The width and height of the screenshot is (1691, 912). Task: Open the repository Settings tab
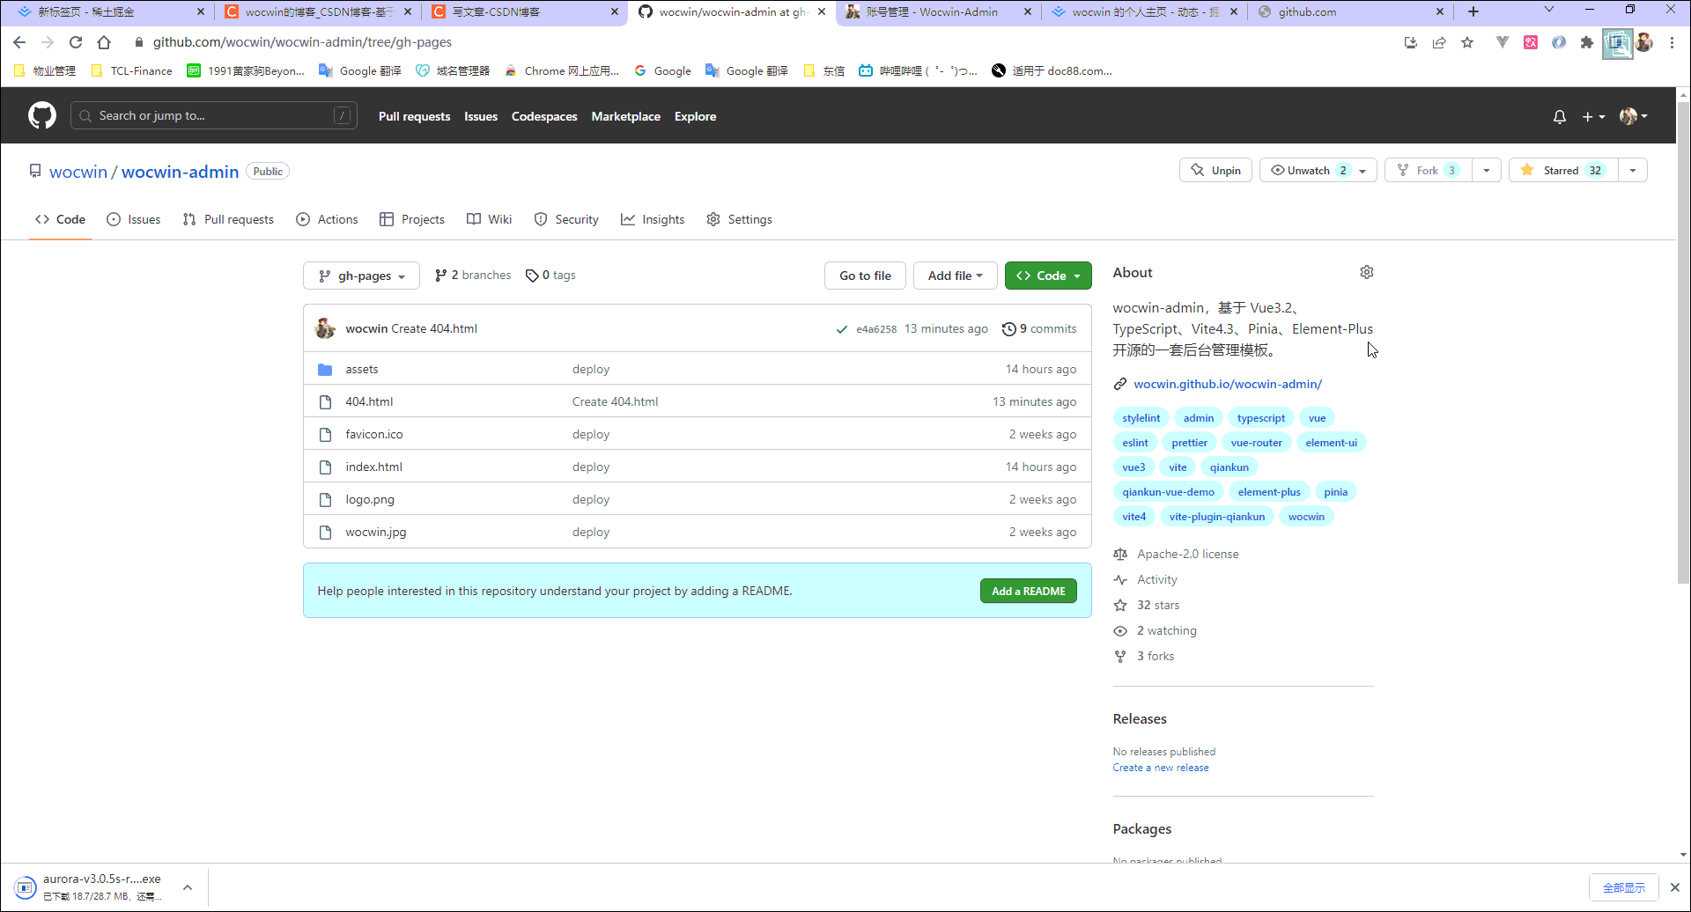click(739, 219)
